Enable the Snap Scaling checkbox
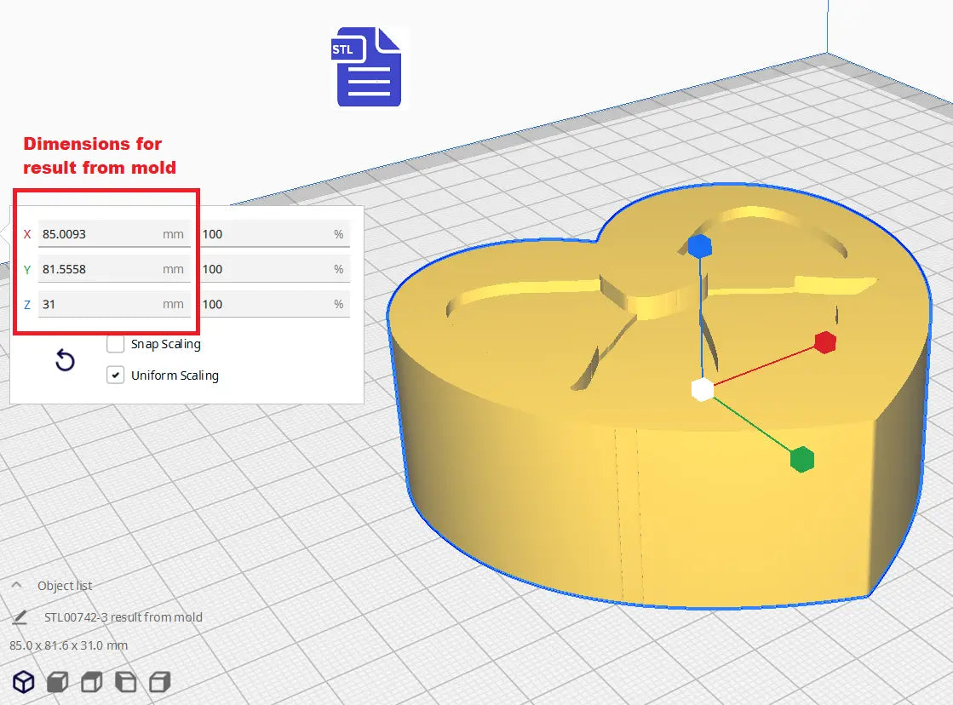The image size is (953, 705). click(x=116, y=344)
